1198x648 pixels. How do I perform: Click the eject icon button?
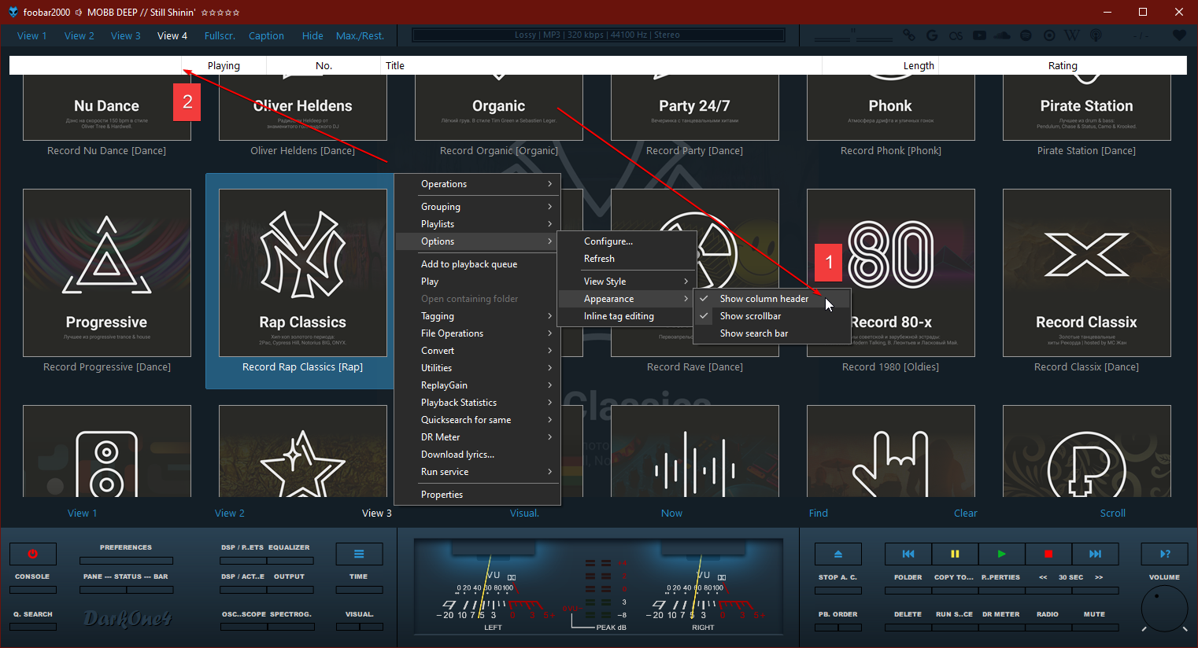click(838, 554)
